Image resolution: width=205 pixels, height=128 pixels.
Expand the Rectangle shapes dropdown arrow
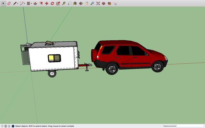31,4
